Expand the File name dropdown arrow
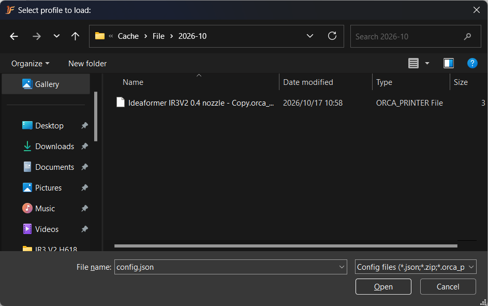 342,267
